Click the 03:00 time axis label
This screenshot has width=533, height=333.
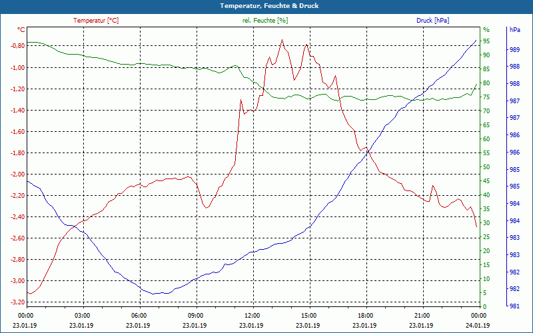tap(83, 316)
